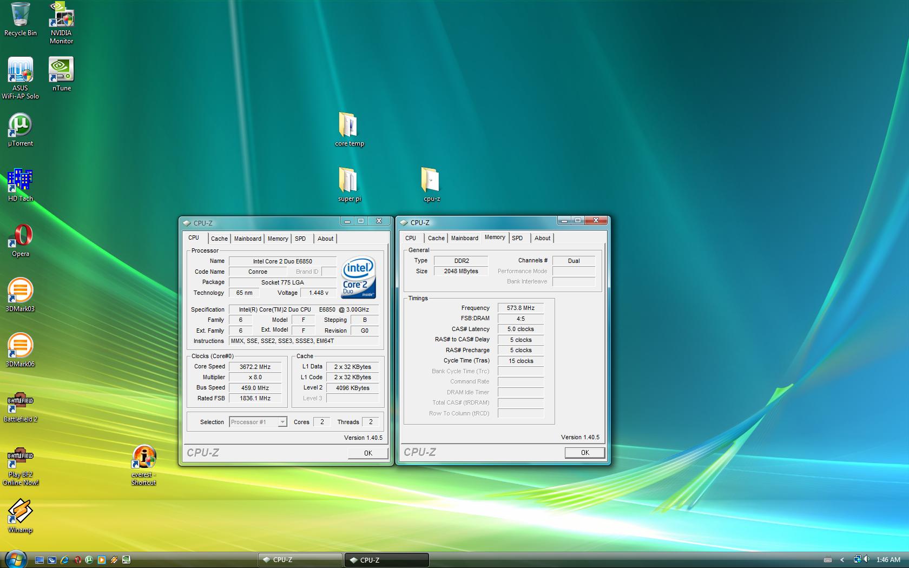Open the network tray icon

click(858, 559)
